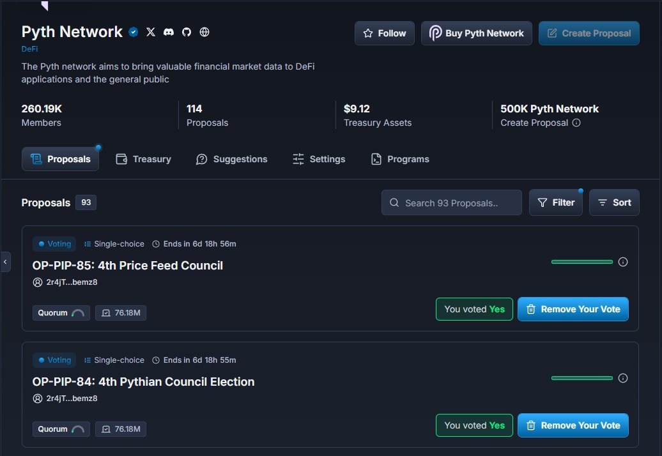Click the vote progress bar on OP-PIP-84
This screenshot has width=662, height=456.
point(581,378)
